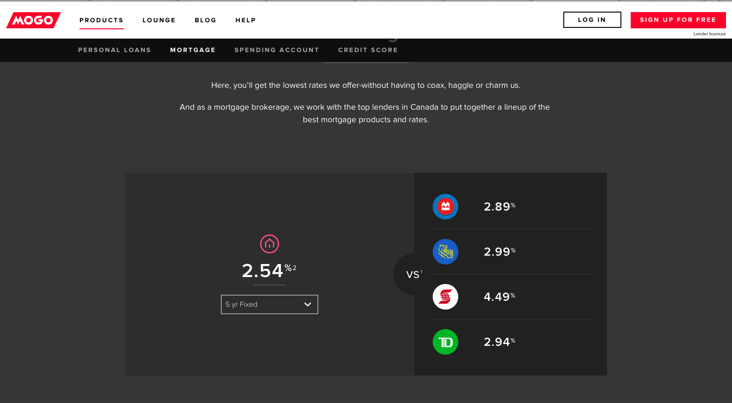Click the RBC bank logo icon
The width and height of the screenshot is (732, 403).
[x=445, y=251]
